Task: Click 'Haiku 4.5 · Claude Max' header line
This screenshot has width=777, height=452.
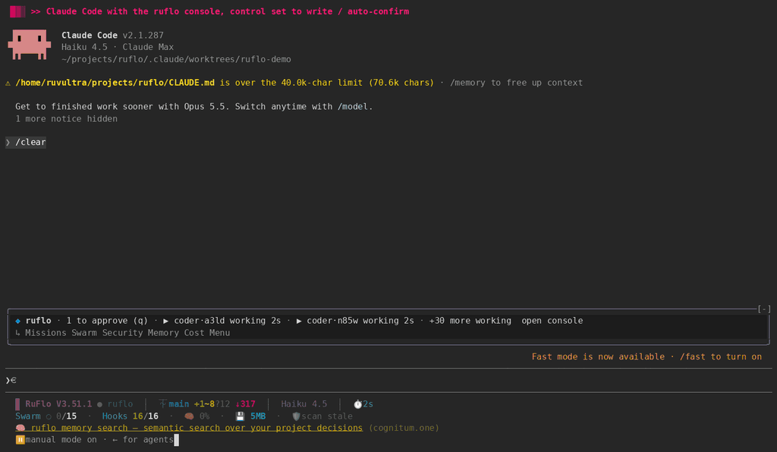Action: 118,47
